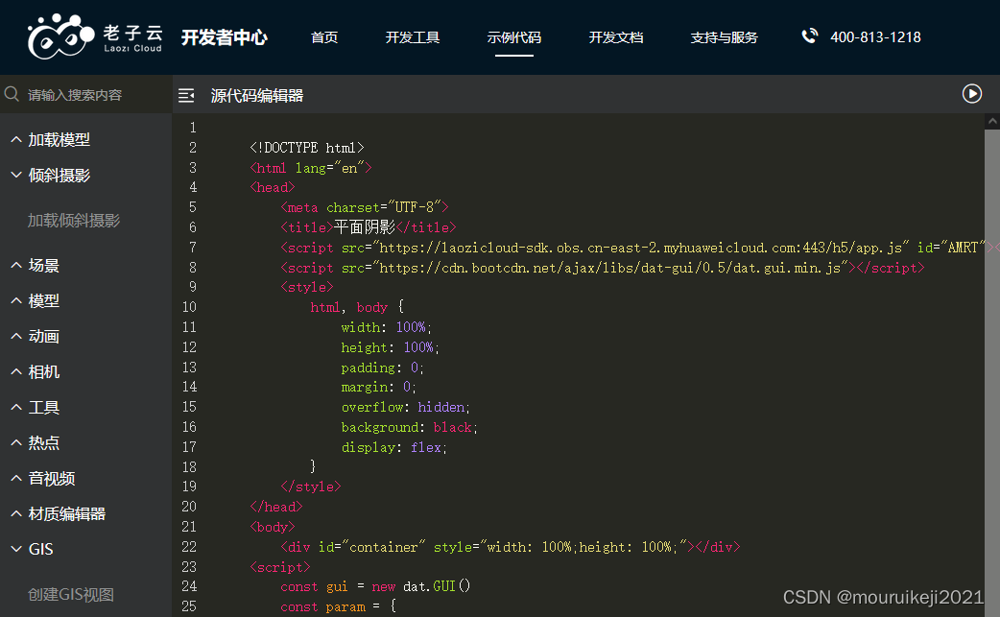Expand the 加载模型 category

point(59,140)
